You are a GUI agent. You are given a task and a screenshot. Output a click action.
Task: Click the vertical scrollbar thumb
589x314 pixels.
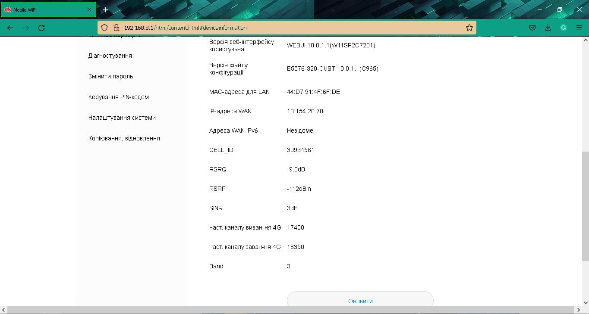(x=586, y=206)
